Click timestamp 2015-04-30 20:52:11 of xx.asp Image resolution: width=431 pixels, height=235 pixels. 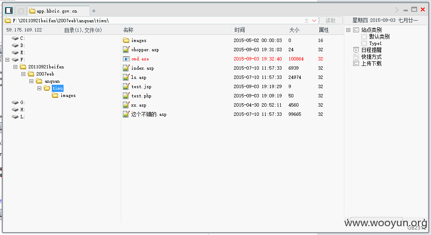coord(258,105)
